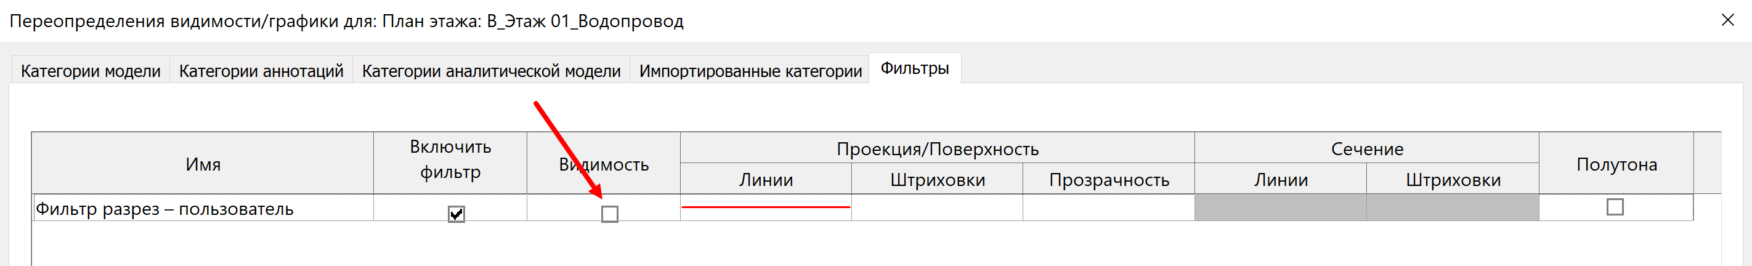Click the Видимость column header
Viewport: 1752px width, 266px height.
[x=604, y=163]
